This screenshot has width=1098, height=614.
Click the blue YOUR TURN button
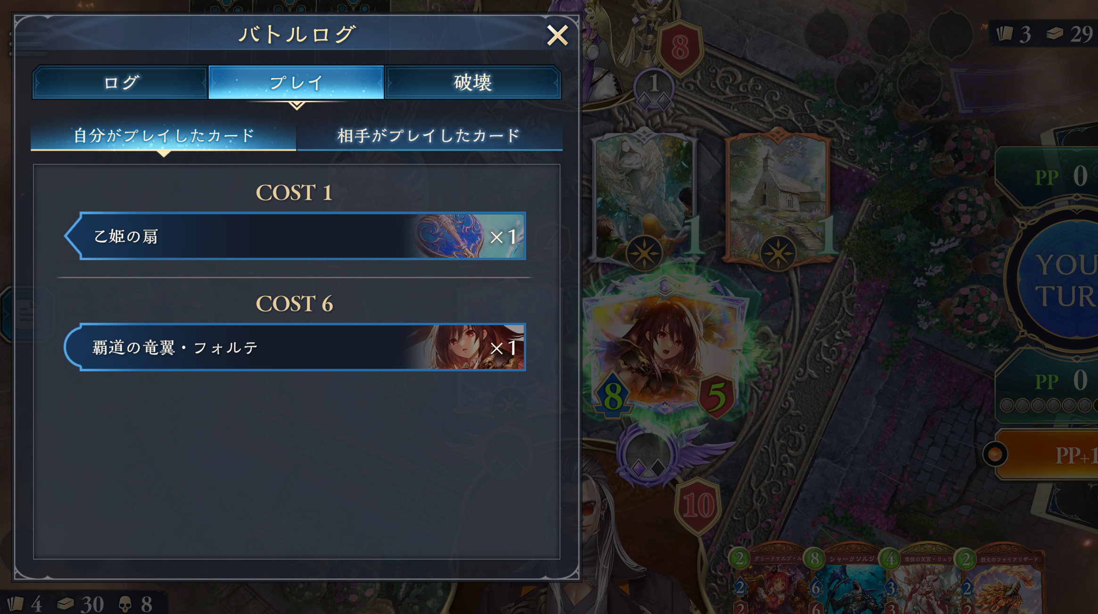point(1058,280)
